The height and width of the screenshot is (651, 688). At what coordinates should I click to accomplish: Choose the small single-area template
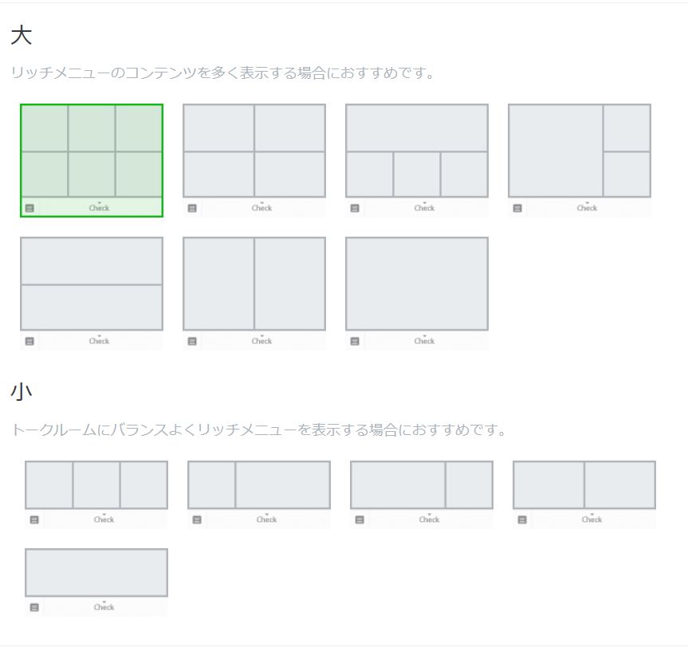(96, 572)
